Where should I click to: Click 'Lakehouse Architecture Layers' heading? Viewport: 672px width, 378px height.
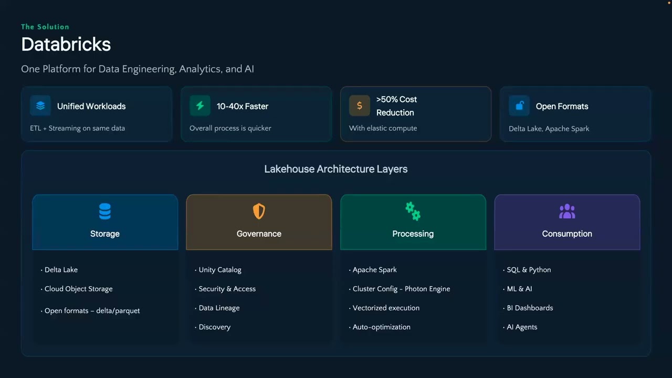(336, 169)
